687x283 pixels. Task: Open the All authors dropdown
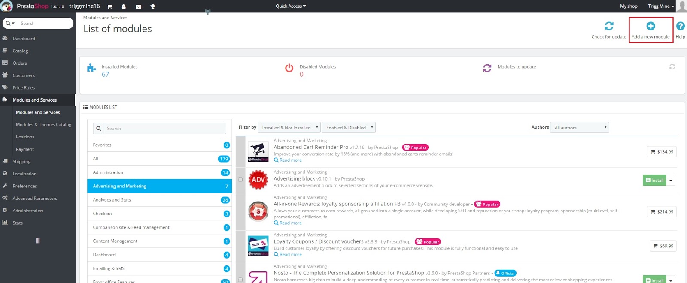coord(580,127)
